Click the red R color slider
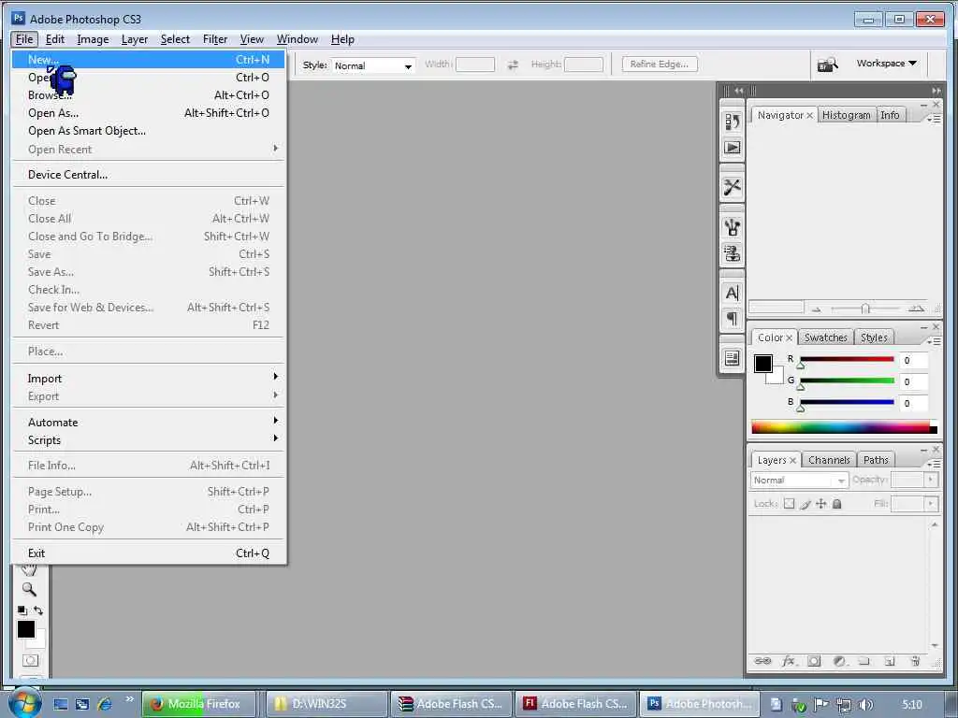 pos(847,359)
